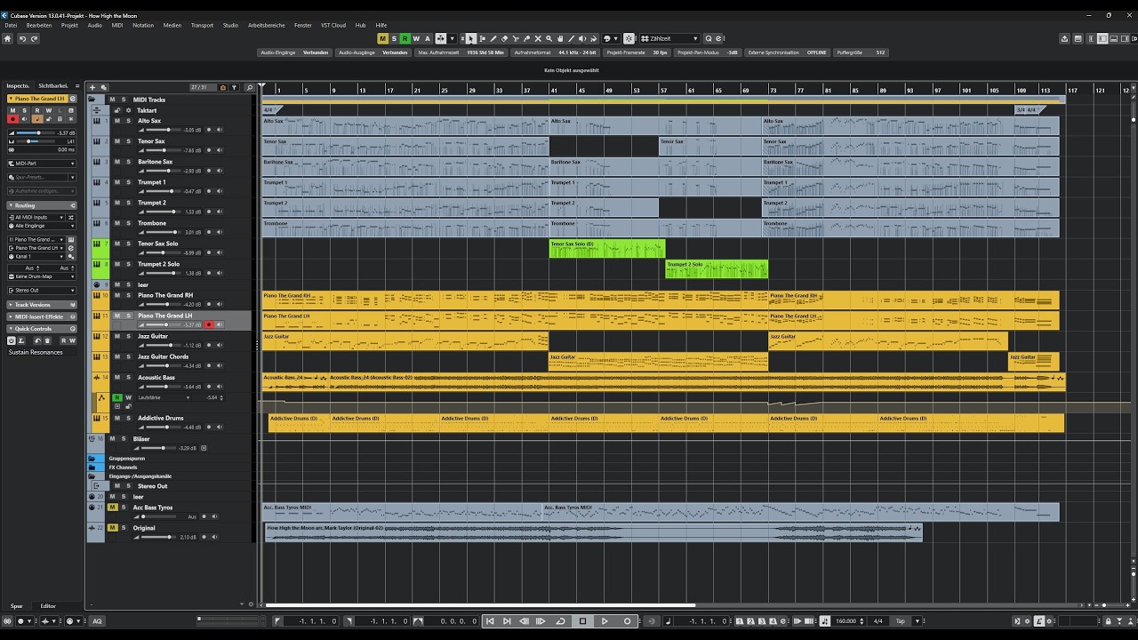This screenshot has width=1138, height=640.
Task: Open the Projekt menu
Action: click(69, 25)
